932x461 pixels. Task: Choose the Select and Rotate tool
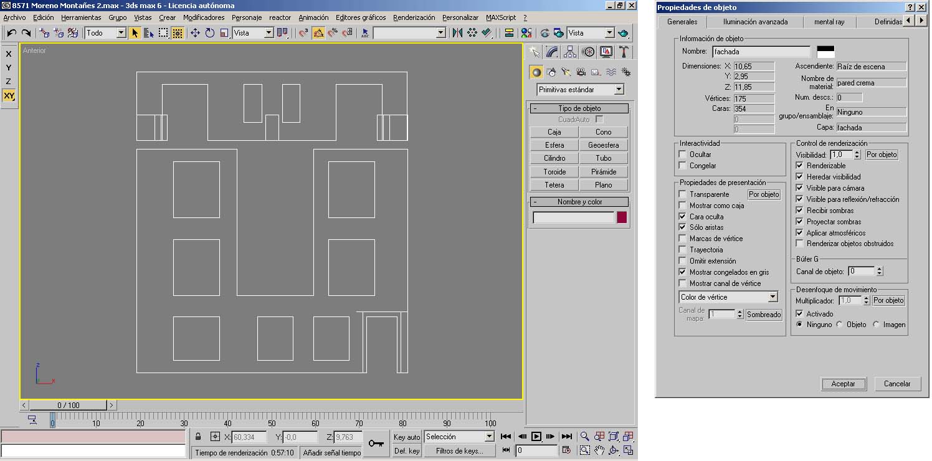[x=210, y=33]
